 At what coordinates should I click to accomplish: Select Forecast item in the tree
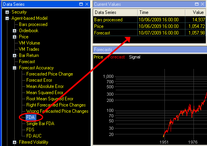coord(27,62)
